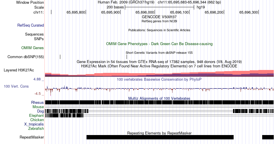The image size is (274, 144).
Task: Click the second dbSNP variant tick mark
Action: [x=127, y=57]
